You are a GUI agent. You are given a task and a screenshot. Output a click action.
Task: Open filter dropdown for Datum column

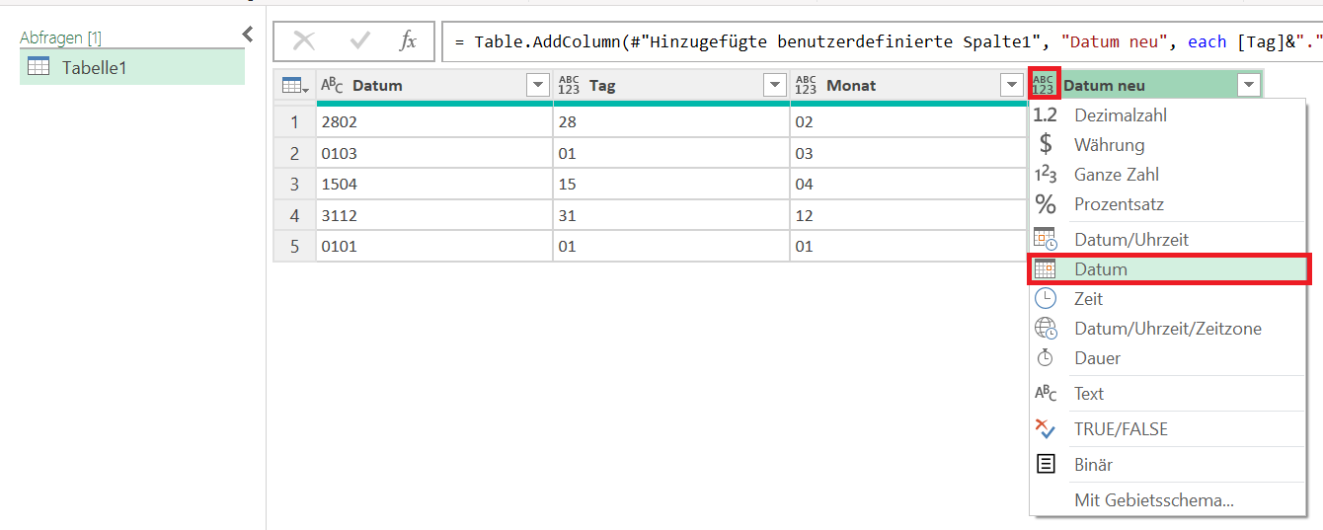(538, 86)
